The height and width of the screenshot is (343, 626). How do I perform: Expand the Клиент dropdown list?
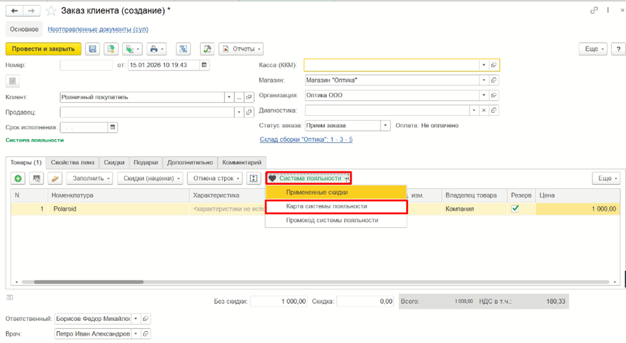pos(229,97)
